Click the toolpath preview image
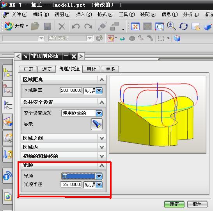The image size is (213, 211). coord(158,114)
